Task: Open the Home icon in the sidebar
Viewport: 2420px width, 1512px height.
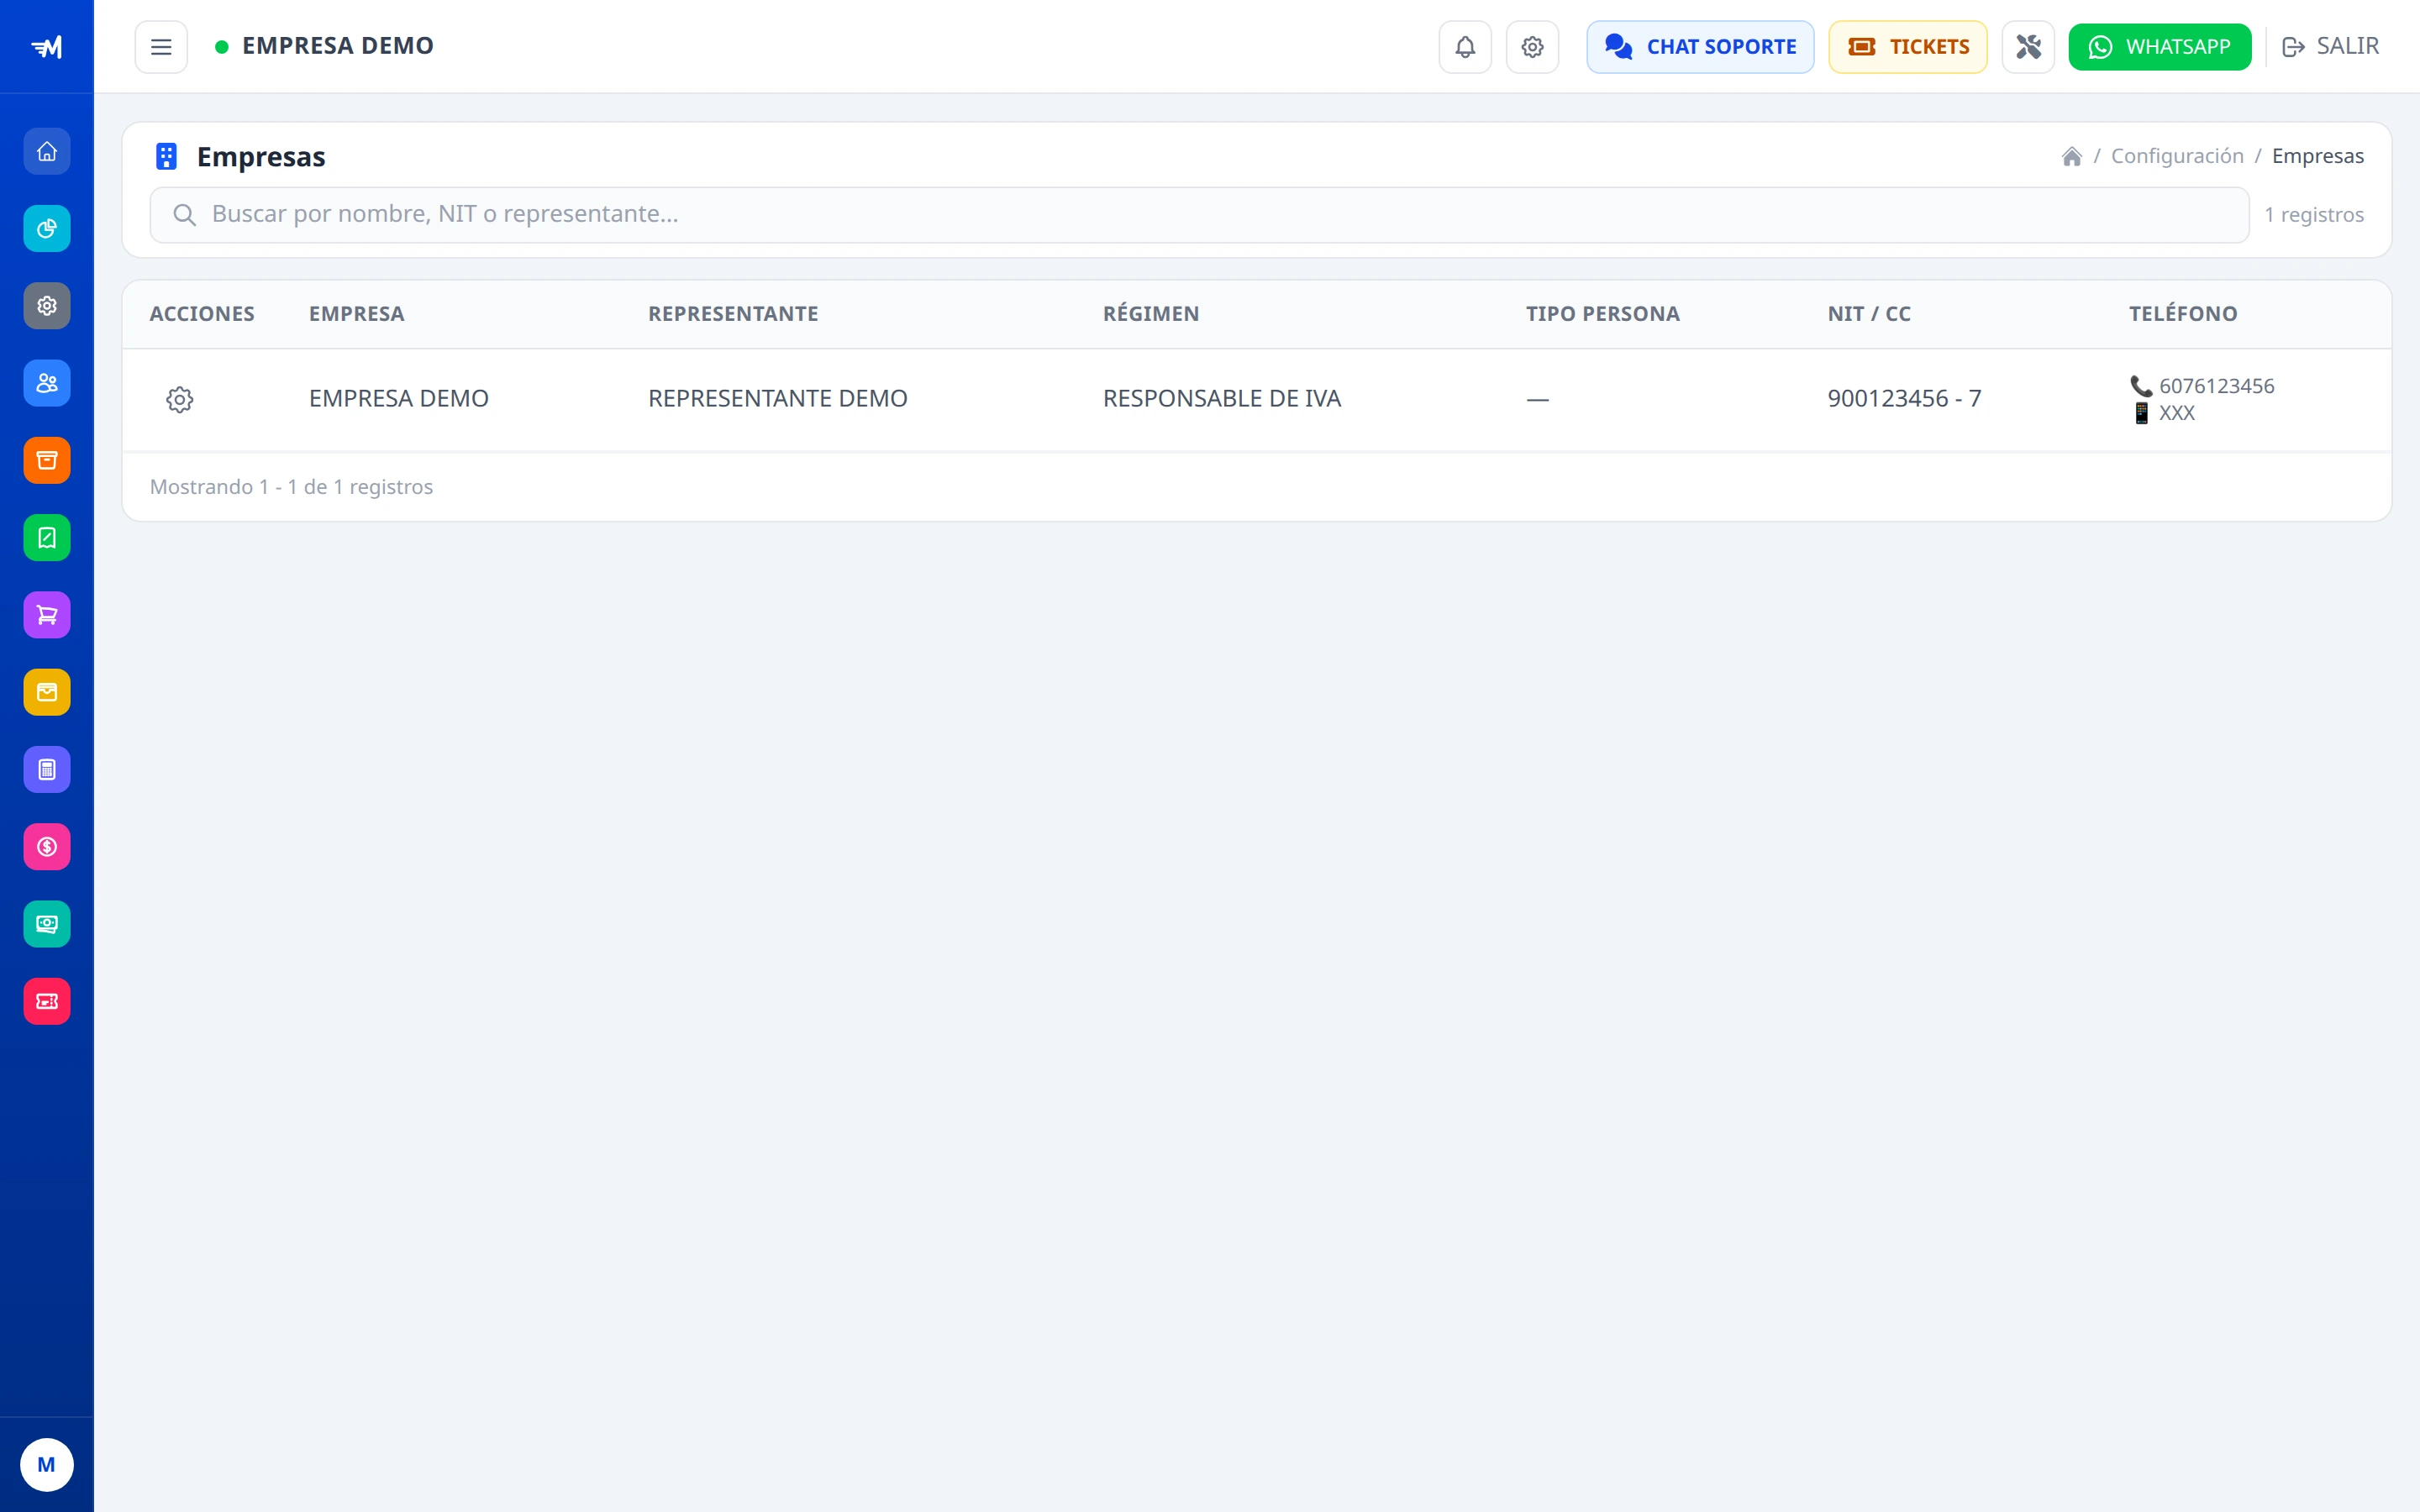Action: click(x=47, y=152)
